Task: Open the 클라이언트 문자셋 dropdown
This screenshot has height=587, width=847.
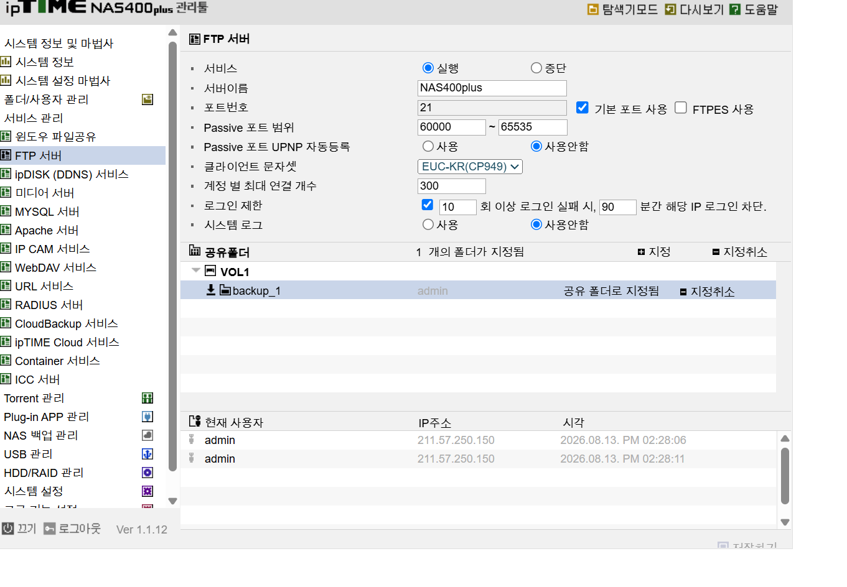Action: (x=470, y=167)
